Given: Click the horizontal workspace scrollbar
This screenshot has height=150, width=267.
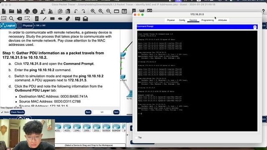Looking at the screenshot, I should click(129, 115).
